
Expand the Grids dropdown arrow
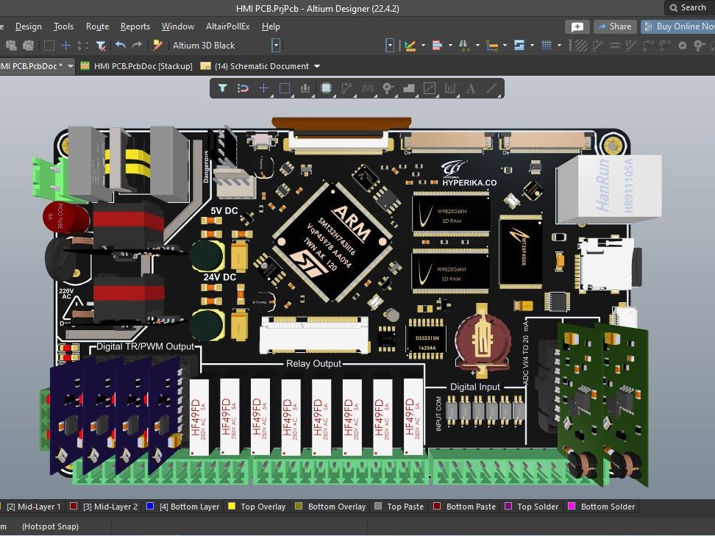[560, 45]
